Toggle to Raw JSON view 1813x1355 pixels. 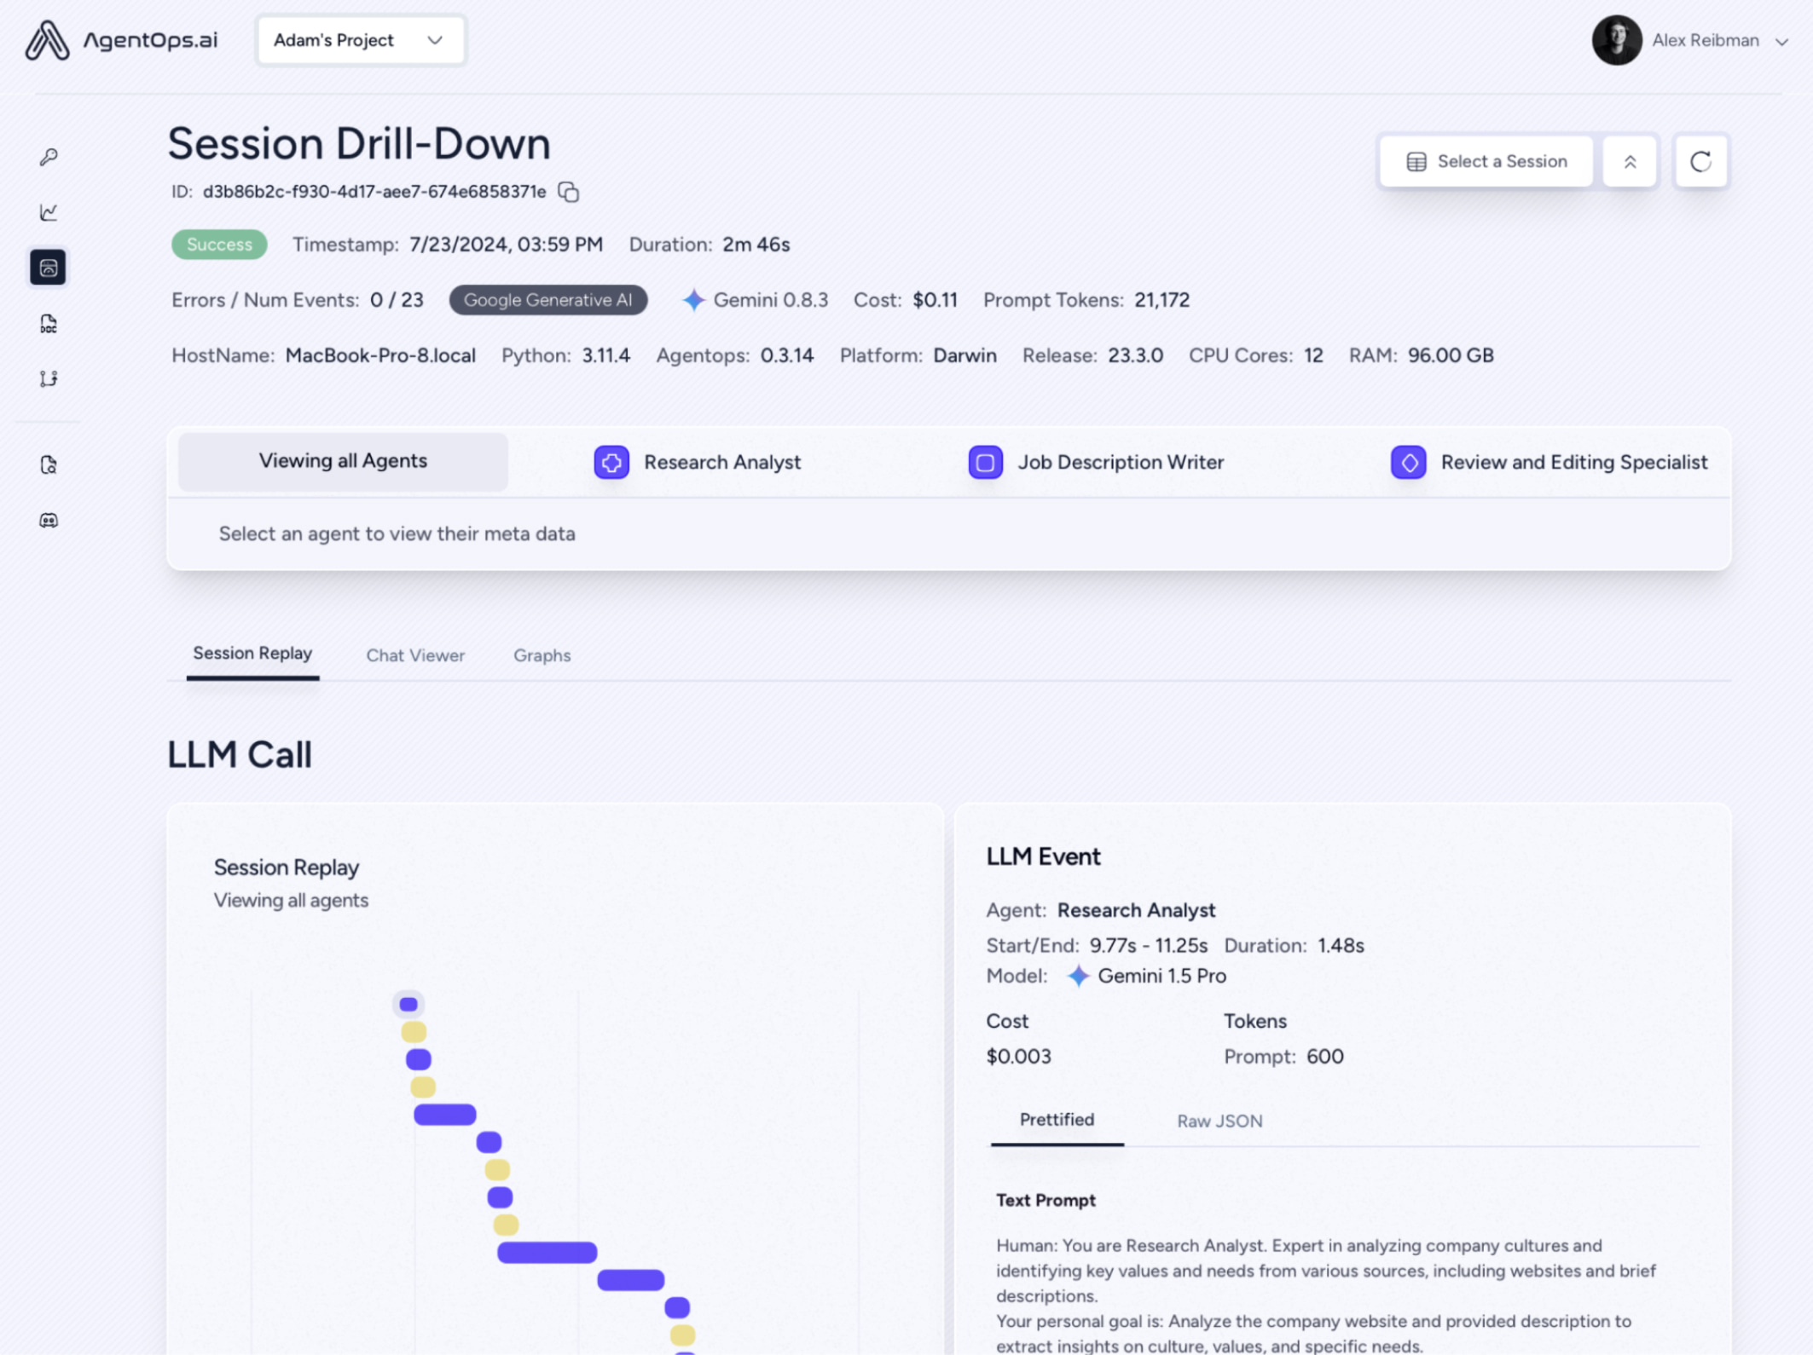coord(1219,1120)
